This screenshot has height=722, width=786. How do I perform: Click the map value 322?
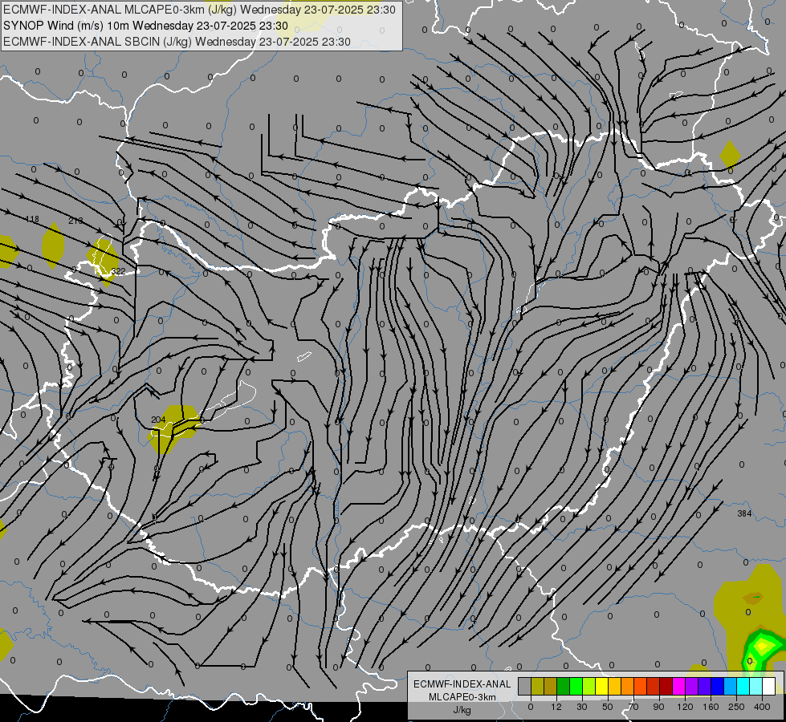[118, 271]
